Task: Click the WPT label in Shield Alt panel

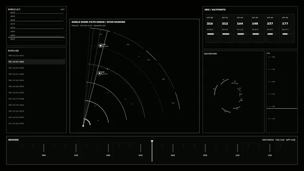Action: (63, 9)
